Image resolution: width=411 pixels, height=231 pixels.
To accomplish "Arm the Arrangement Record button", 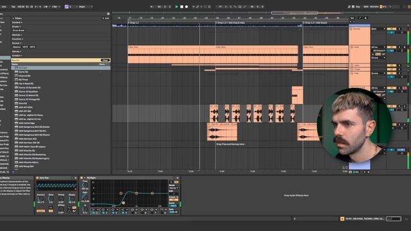I will pos(186,6).
